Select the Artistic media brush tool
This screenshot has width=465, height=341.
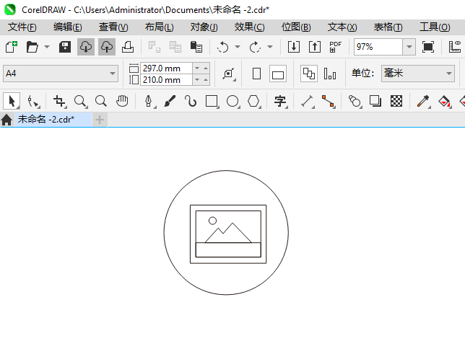point(170,101)
